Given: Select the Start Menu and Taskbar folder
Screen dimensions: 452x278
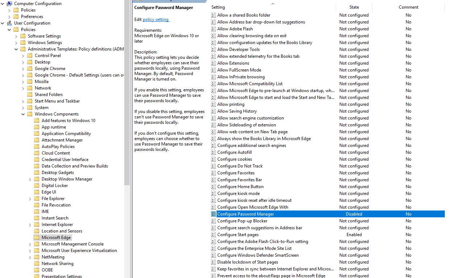Looking at the screenshot, I should tap(57, 101).
